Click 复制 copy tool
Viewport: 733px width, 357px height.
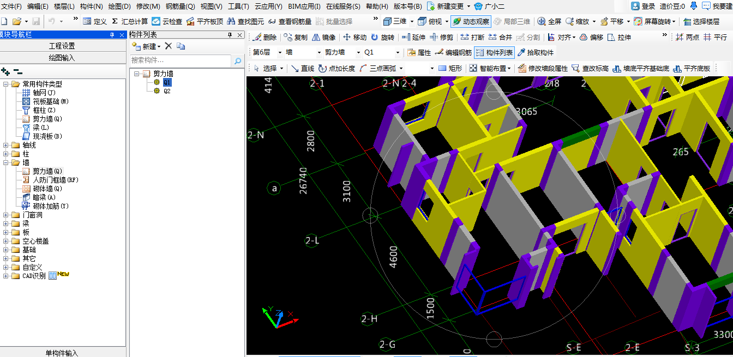(x=296, y=38)
